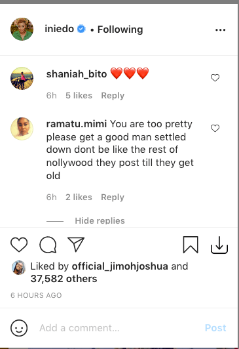View 5 likes on shaniah_bito's comment
This screenshot has height=349, width=239.
(x=79, y=96)
